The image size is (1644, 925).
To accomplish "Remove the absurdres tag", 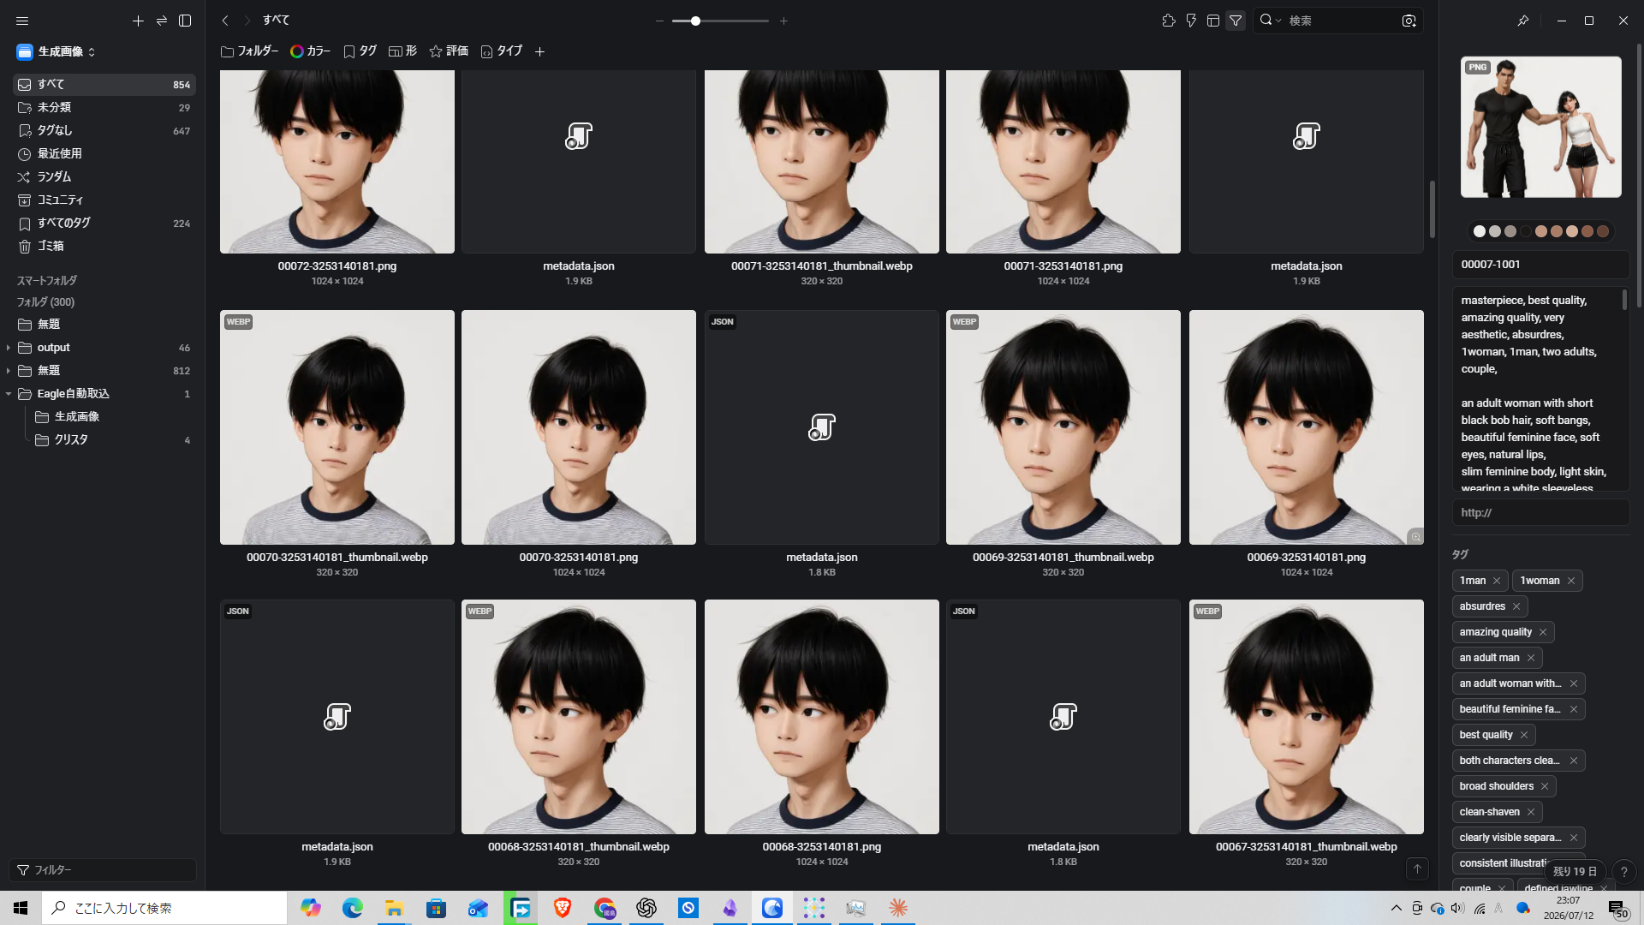I will (x=1516, y=606).
